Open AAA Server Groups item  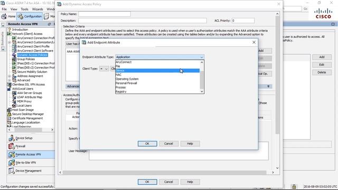[30, 93]
